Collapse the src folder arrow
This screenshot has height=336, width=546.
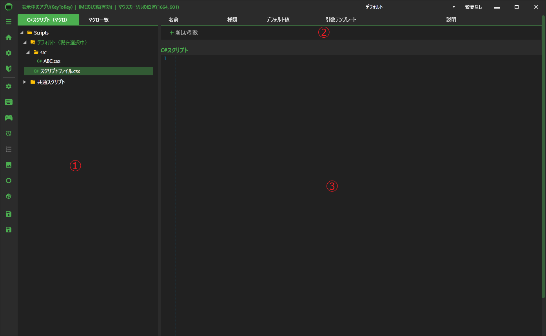coord(28,52)
